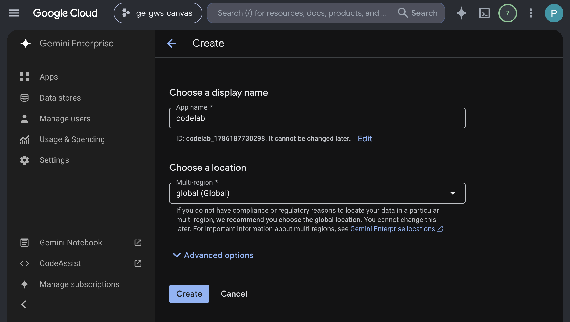Click the Gemini Enterprise star logo
The height and width of the screenshot is (322, 570).
pyautogui.click(x=26, y=43)
